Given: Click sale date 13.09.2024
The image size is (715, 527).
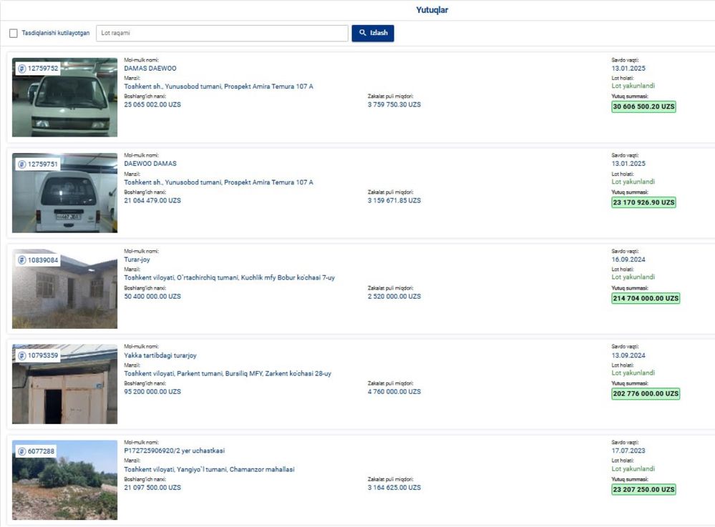Looking at the screenshot, I should coord(628,355).
